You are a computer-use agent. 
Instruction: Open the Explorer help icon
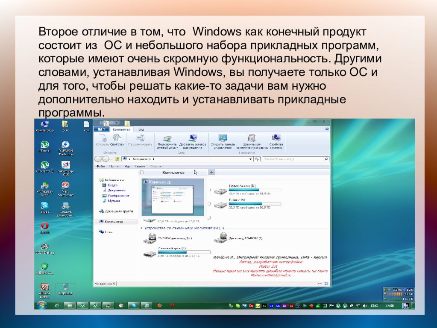coord(327,129)
